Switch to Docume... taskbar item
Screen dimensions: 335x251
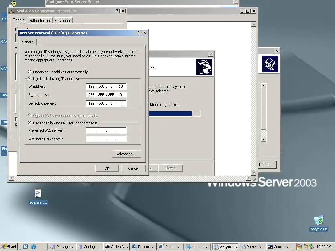(x=144, y=247)
